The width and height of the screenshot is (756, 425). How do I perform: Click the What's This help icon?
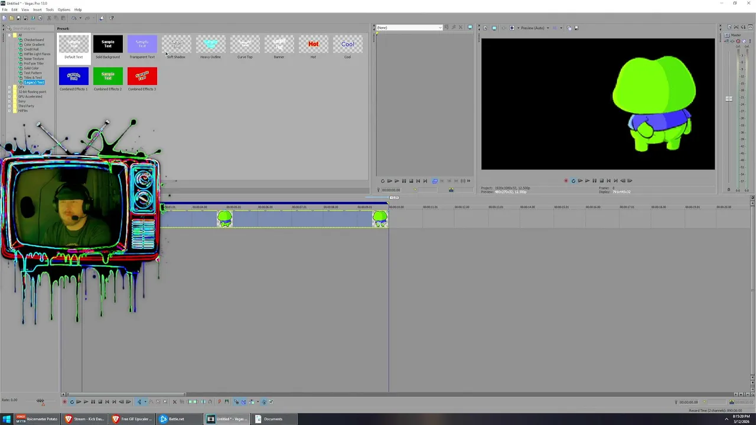point(112,18)
